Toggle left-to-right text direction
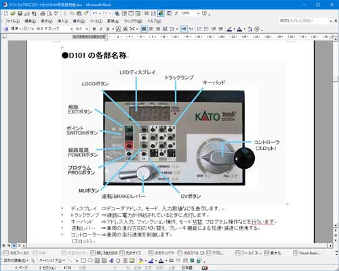This screenshot has height=271, width=339. [184, 29]
